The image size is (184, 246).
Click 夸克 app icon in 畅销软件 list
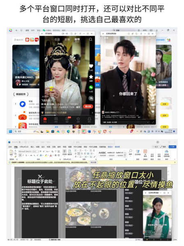click(x=23, y=104)
